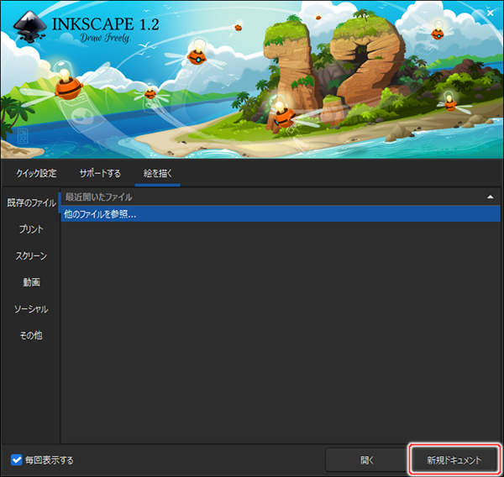Click the 新規ドキュメント button
Image resolution: width=504 pixels, height=477 pixels.
(454, 460)
